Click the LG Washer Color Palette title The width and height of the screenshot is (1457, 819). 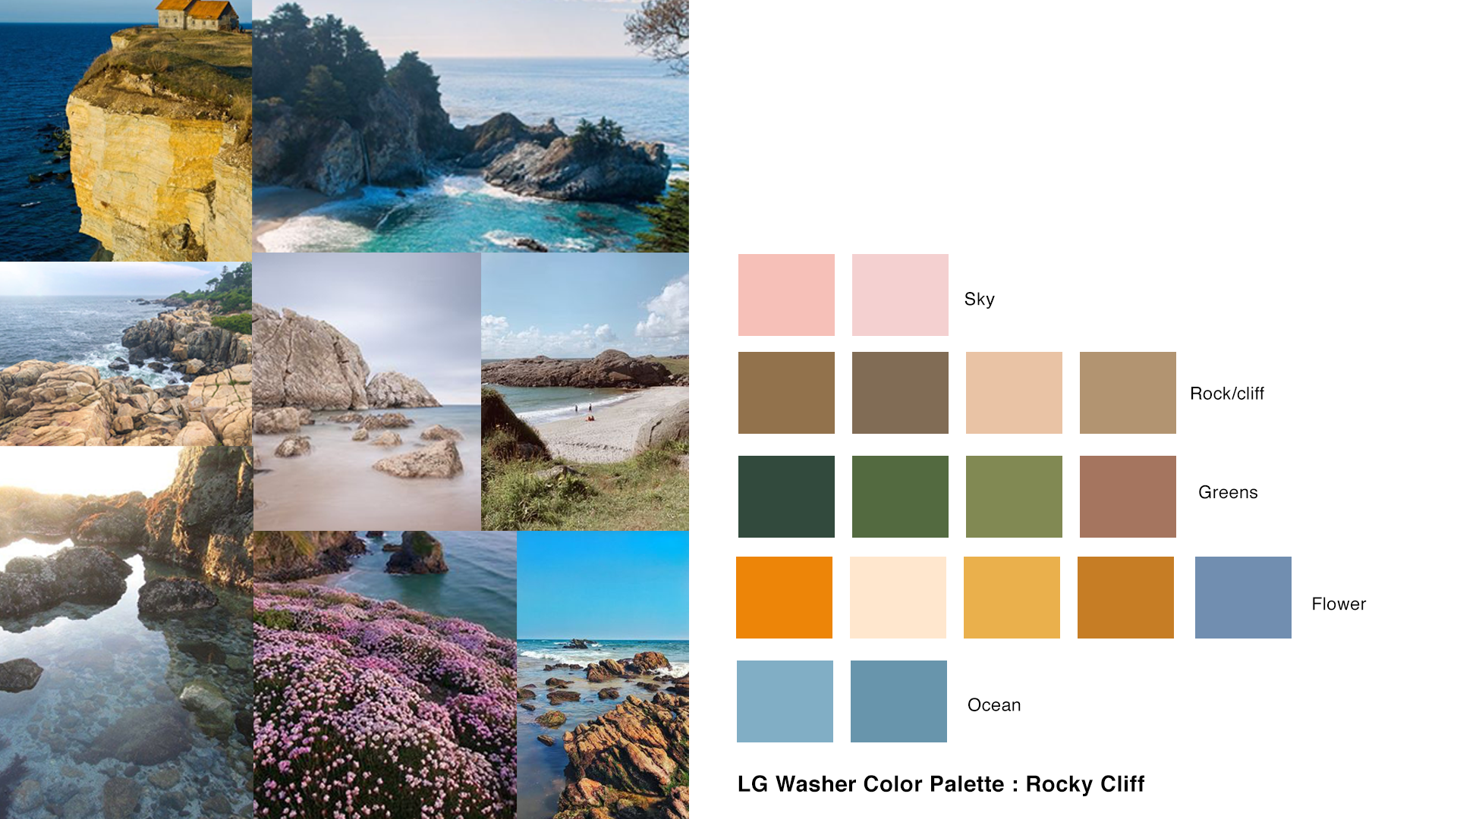(x=941, y=784)
